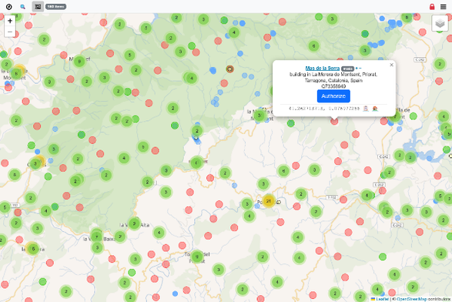Click the house icon in popup
The image size is (452, 302).
375,109
